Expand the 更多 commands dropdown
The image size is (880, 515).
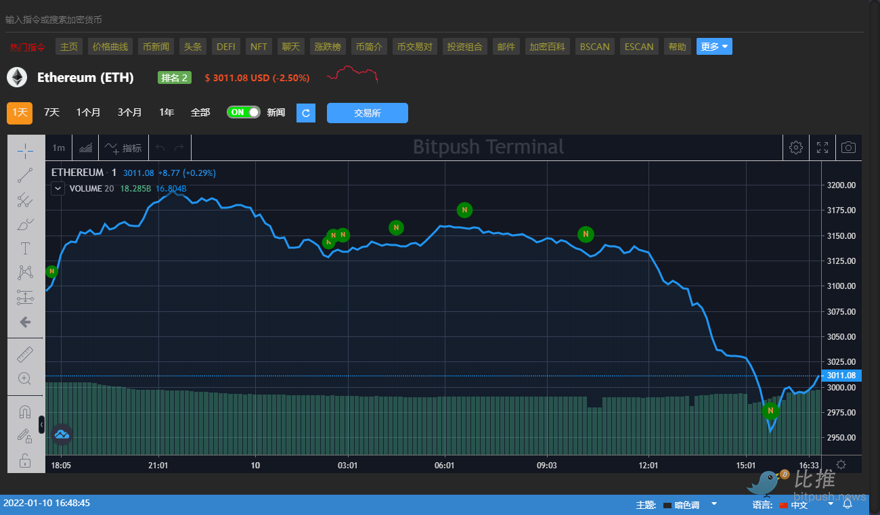(714, 47)
